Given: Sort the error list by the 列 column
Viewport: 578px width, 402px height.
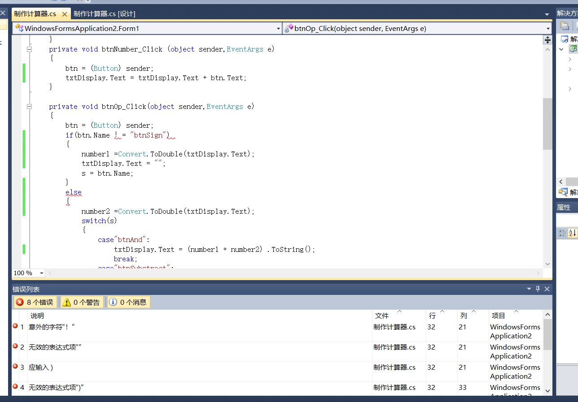Looking at the screenshot, I should 473,316.
